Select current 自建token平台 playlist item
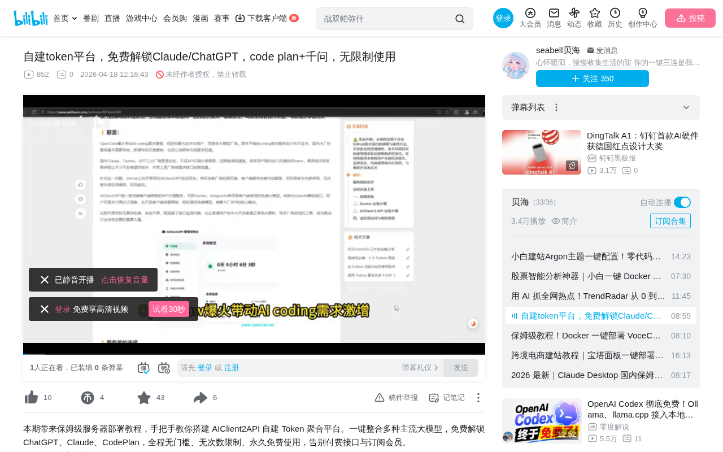723x452 pixels. tap(601, 316)
